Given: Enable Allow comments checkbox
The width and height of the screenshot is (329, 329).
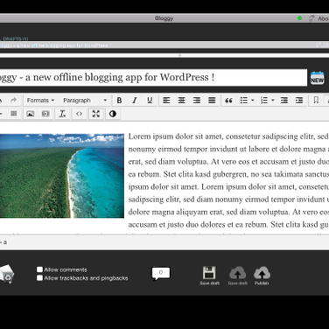Looking at the screenshot, I should coord(39,269).
